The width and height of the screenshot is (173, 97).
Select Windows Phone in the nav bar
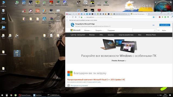151,35
